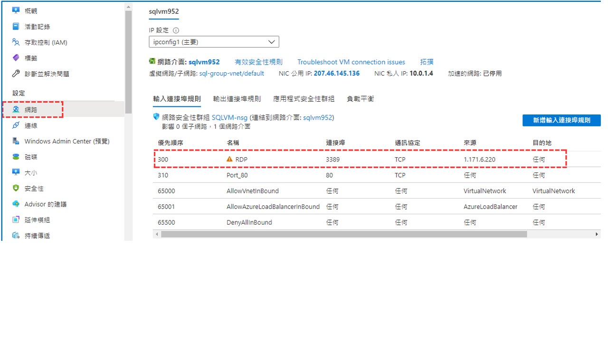Image resolution: width=608 pixels, height=342 pixels.
Task: Click the warning triangle on the RDP rule
Action: [x=230, y=160]
